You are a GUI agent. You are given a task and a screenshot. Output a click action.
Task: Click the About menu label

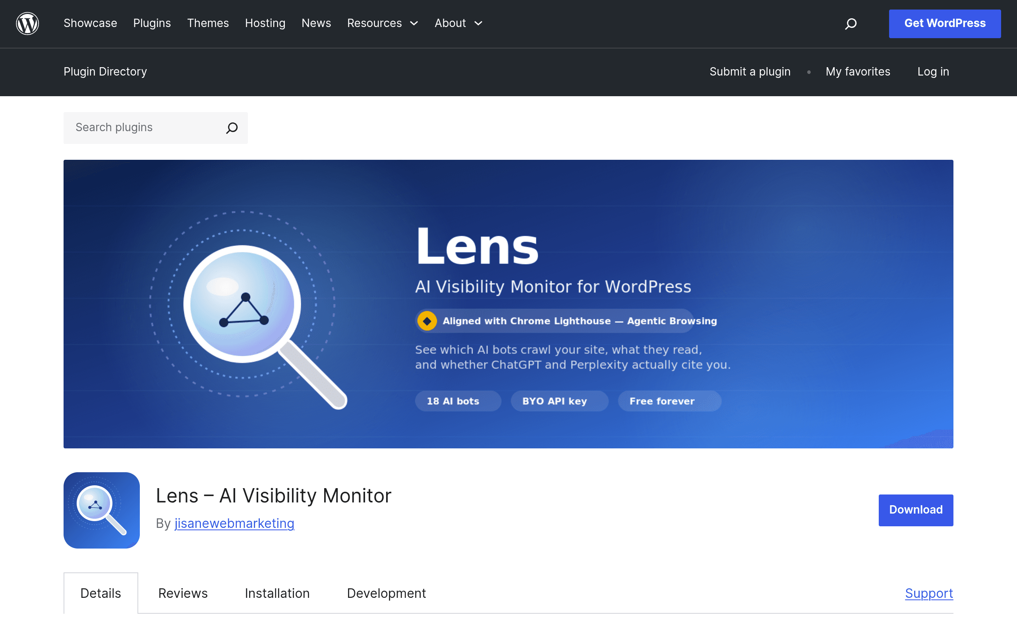tap(450, 23)
